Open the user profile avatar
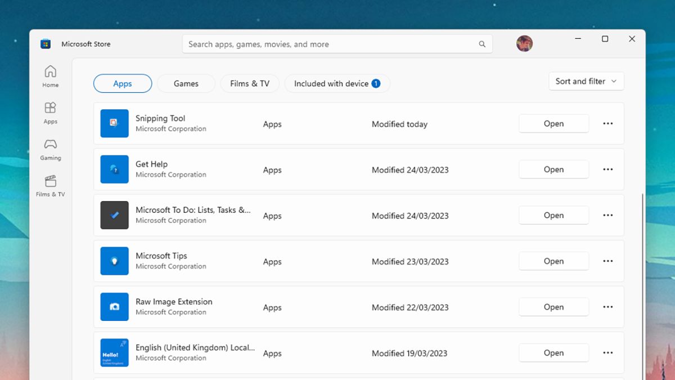The image size is (675, 380). click(524, 43)
